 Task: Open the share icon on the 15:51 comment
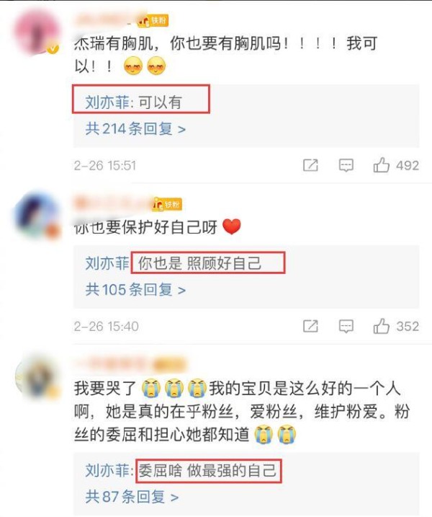(x=310, y=165)
